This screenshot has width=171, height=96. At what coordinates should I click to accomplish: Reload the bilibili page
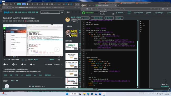tap(8, 8)
